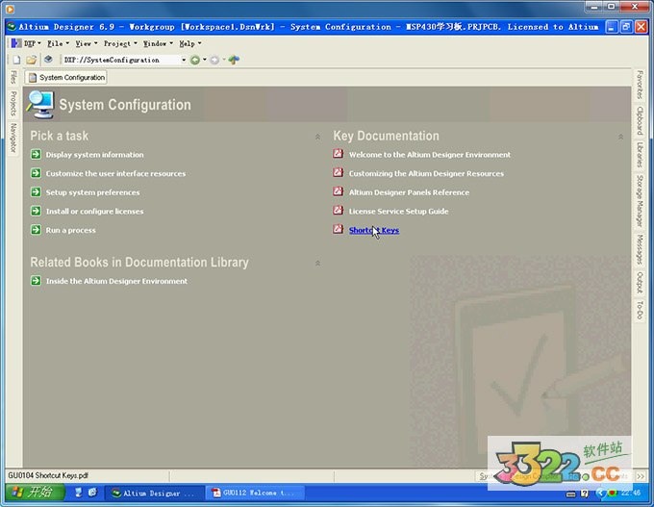The image size is (654, 507).
Task: Open Welcome to the Altium Designer Environment document
Action: point(430,154)
